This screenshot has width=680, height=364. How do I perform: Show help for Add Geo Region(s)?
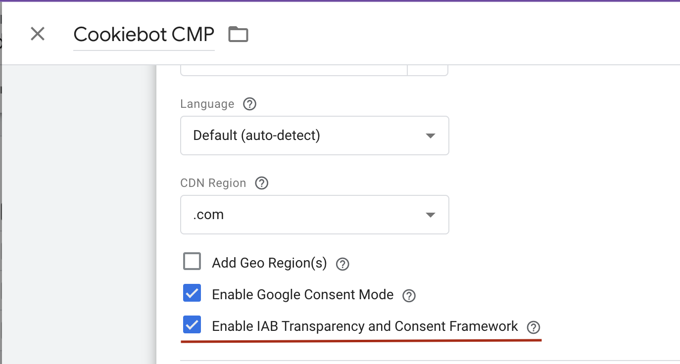pyautogui.click(x=342, y=264)
